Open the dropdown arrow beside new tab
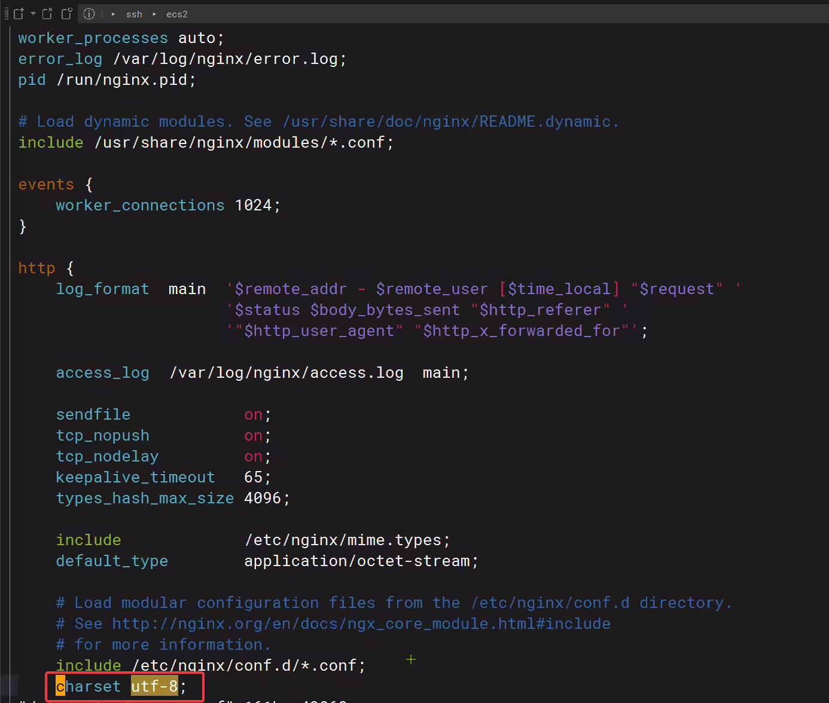Screen dimensions: 829x703 pyautogui.click(x=33, y=14)
